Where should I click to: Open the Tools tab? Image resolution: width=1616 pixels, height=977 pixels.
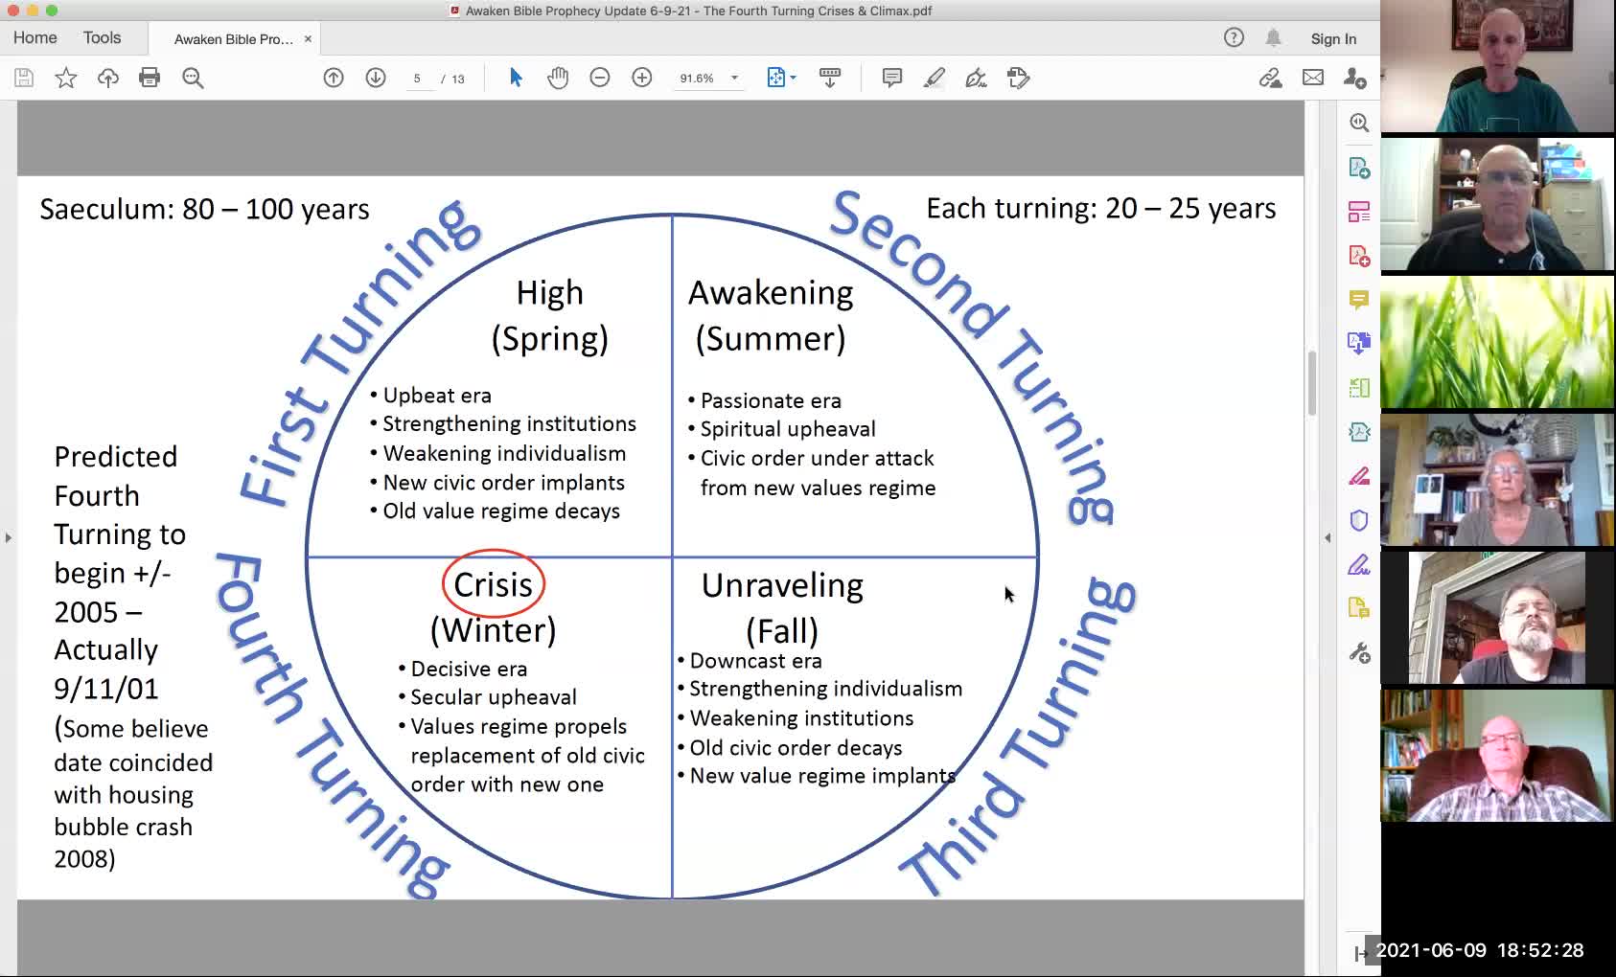(x=102, y=37)
